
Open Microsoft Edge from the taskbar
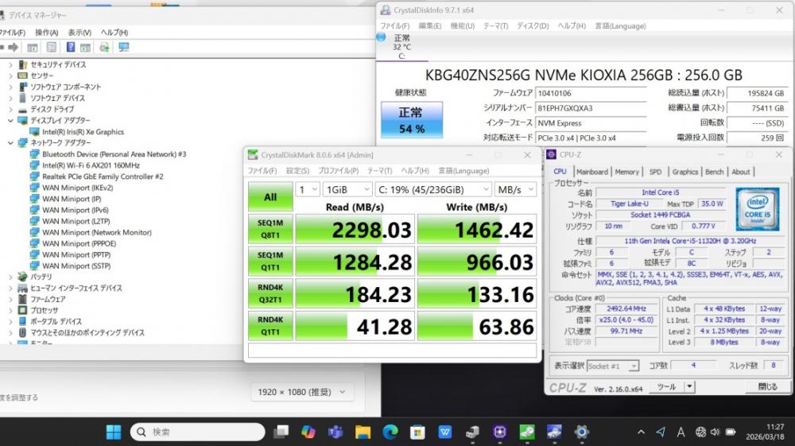click(390, 432)
